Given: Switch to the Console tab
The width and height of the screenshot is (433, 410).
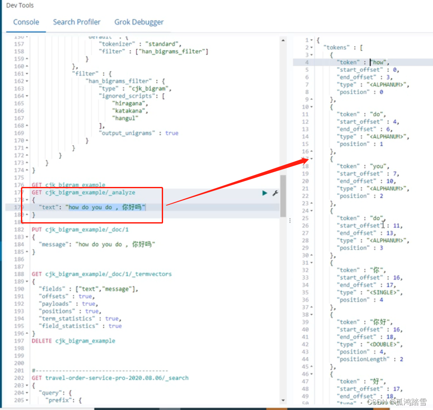Looking at the screenshot, I should [26, 22].
